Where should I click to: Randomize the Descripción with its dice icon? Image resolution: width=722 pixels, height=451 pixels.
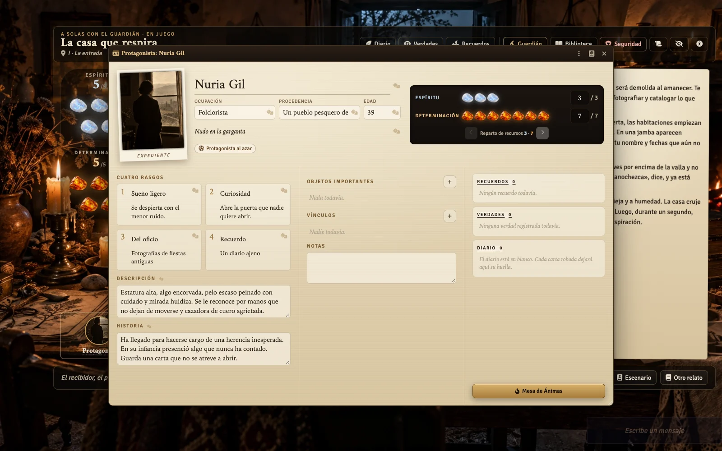click(x=161, y=279)
